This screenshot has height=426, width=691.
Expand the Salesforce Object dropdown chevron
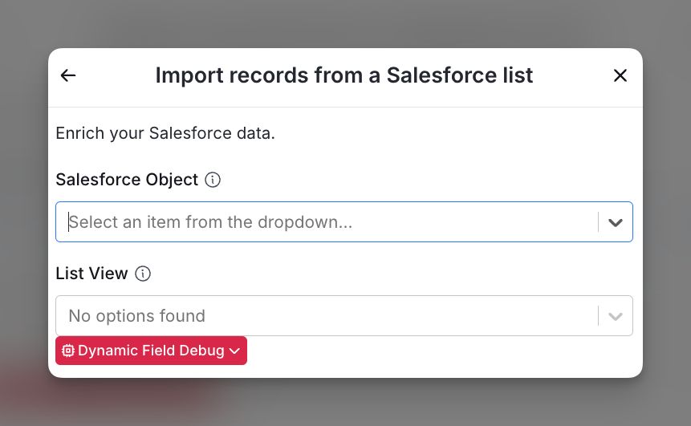[x=616, y=222]
